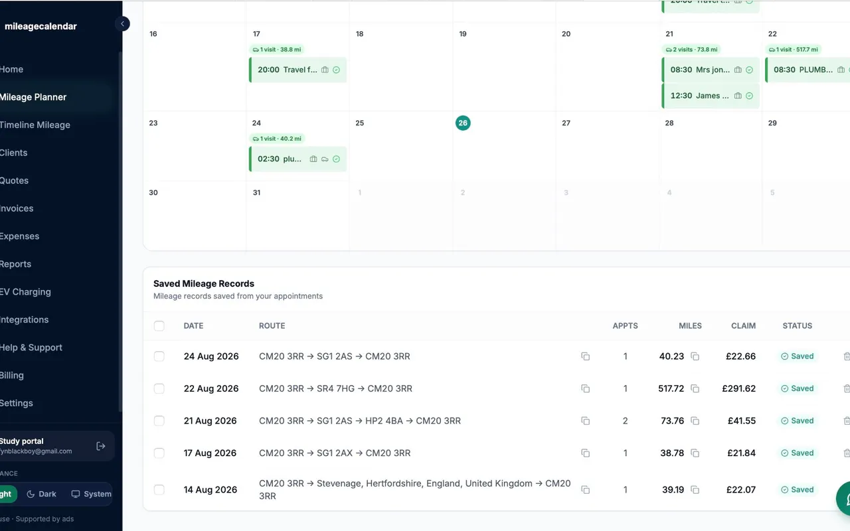Open the 12:30 James appointment
This screenshot has height=531, width=850.
pyautogui.click(x=711, y=96)
